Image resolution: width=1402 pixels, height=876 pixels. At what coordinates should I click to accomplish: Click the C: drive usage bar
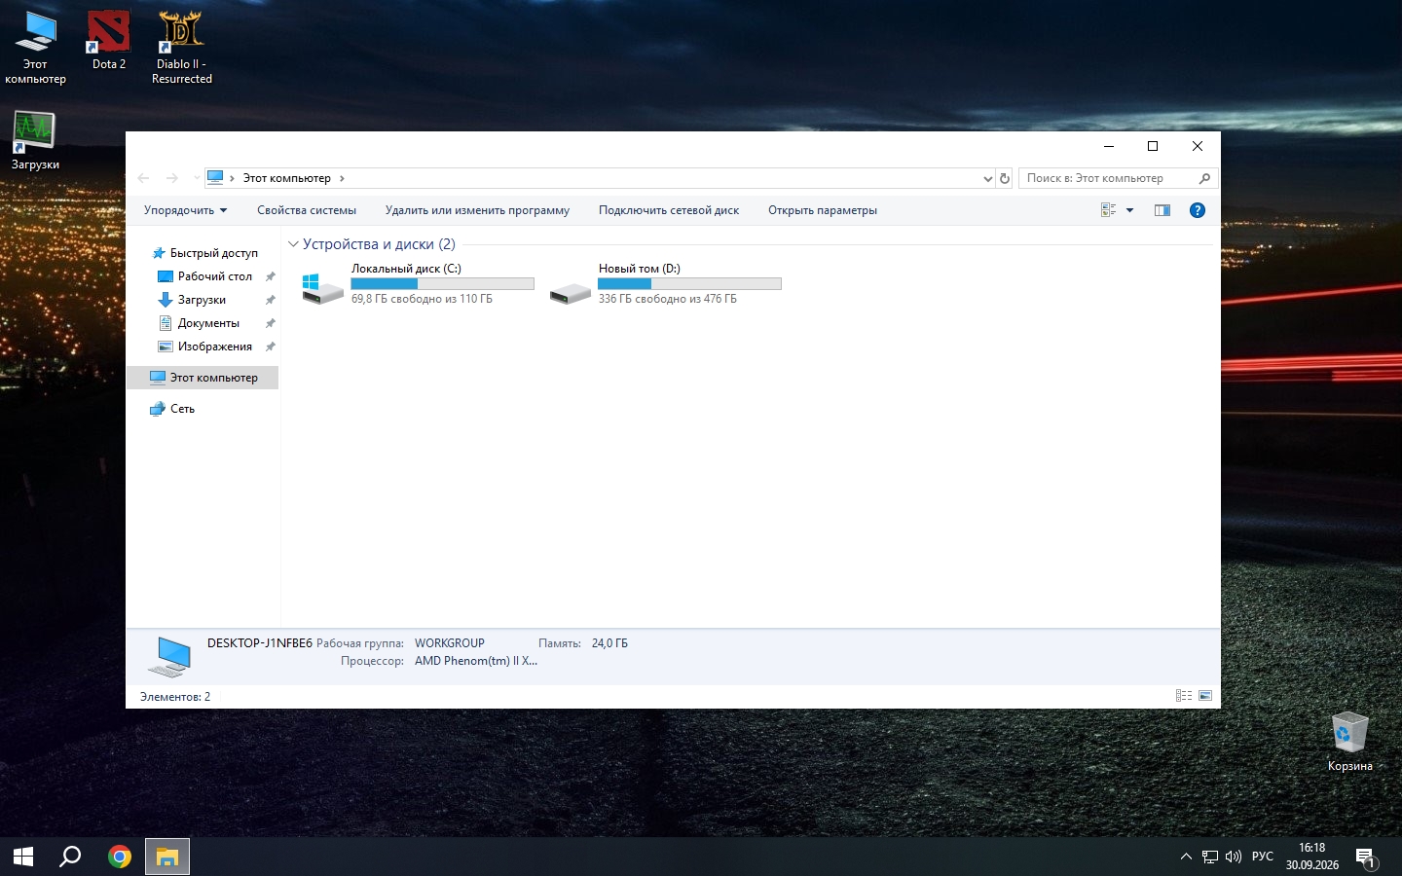pyautogui.click(x=442, y=283)
